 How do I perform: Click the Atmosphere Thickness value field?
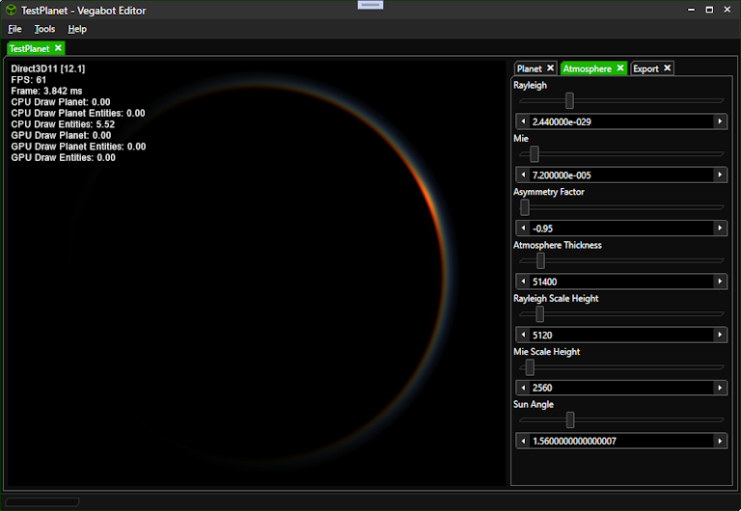(620, 282)
